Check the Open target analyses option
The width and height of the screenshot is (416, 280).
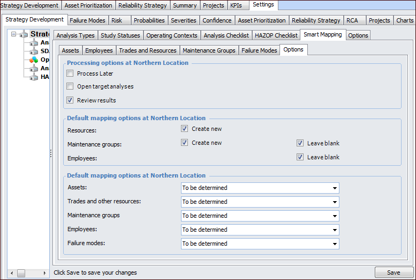click(x=70, y=86)
